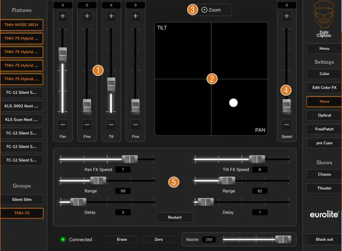The image size is (342, 251).
Task: Click the Zero button
Action: point(159,239)
